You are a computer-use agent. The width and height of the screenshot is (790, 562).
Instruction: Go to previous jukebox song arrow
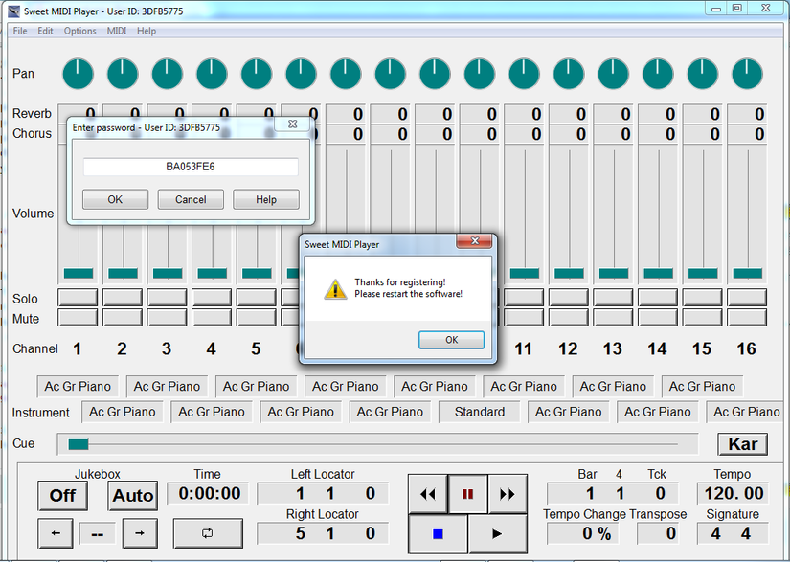[x=56, y=532]
